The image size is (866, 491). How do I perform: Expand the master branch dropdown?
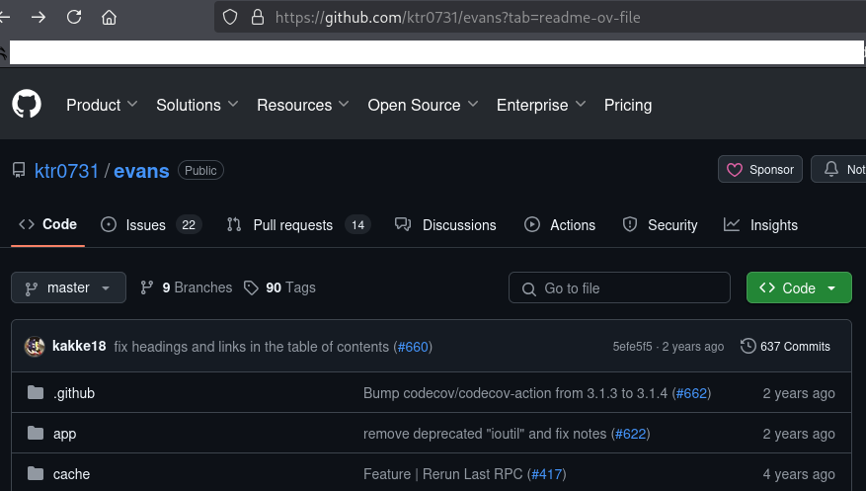(x=69, y=287)
